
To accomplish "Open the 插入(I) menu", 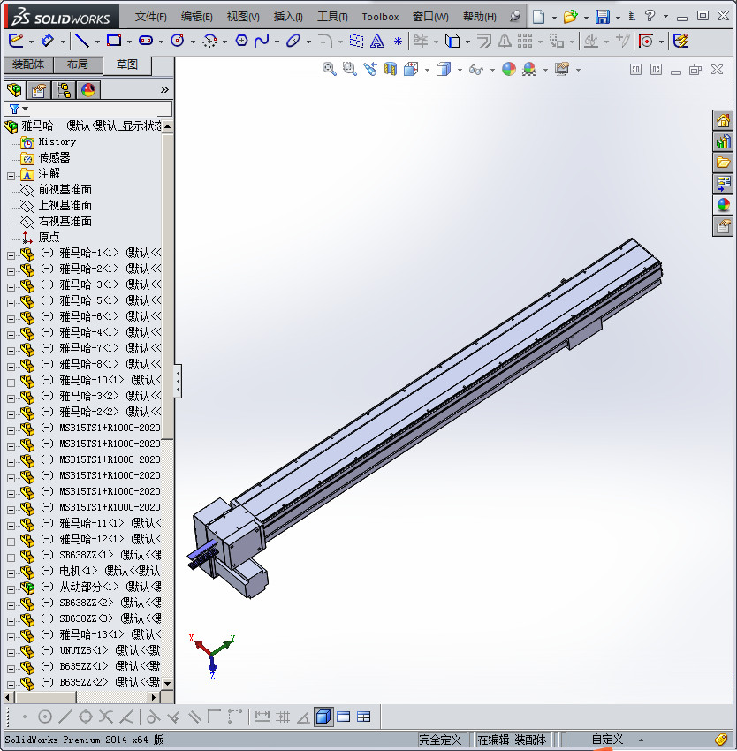I will click(288, 17).
